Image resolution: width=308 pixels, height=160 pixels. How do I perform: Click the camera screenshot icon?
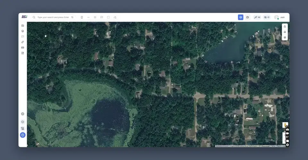coord(287,130)
